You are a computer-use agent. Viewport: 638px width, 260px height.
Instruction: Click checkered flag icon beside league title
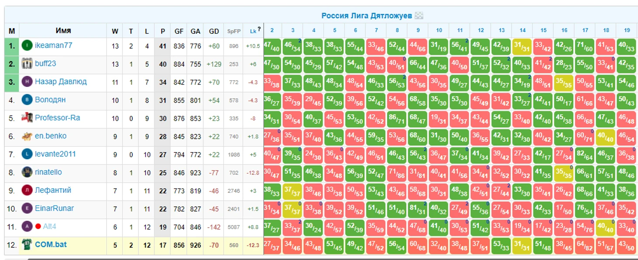tap(419, 16)
